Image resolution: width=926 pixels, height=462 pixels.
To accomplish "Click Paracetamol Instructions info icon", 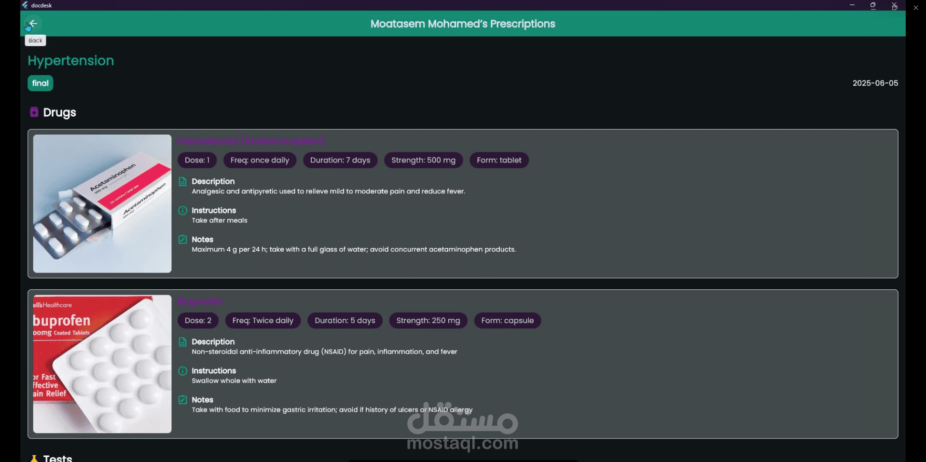I will (x=182, y=211).
